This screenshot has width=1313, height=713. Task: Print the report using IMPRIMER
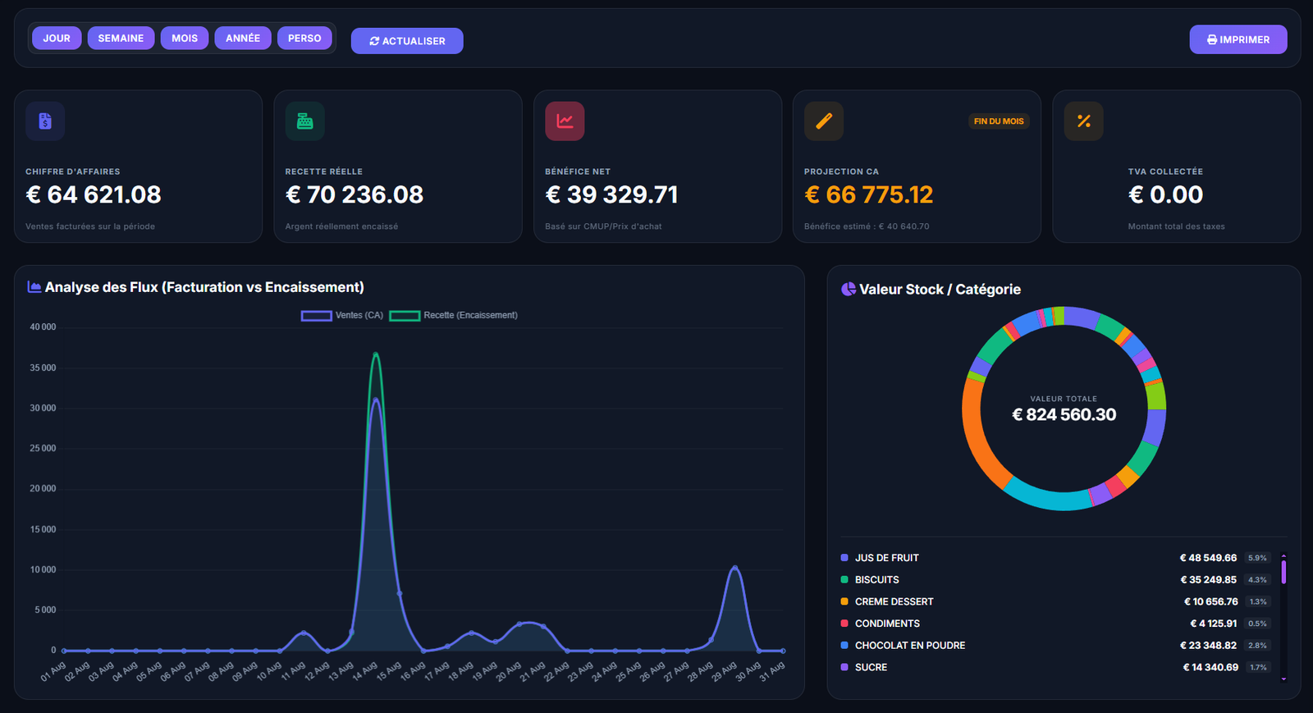[1238, 39]
